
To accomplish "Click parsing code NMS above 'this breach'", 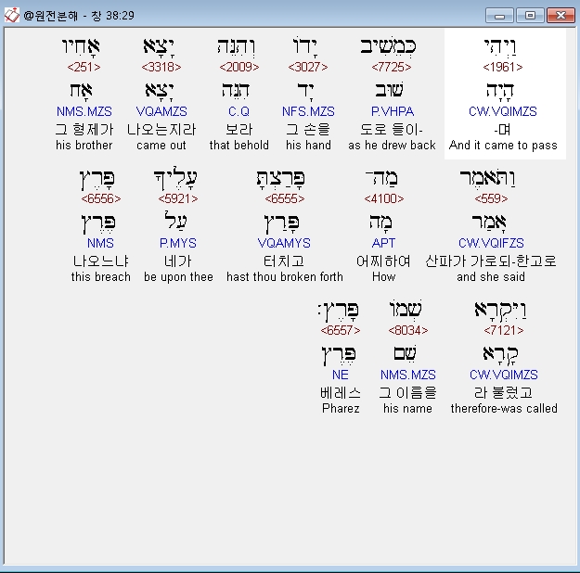I will pos(100,243).
